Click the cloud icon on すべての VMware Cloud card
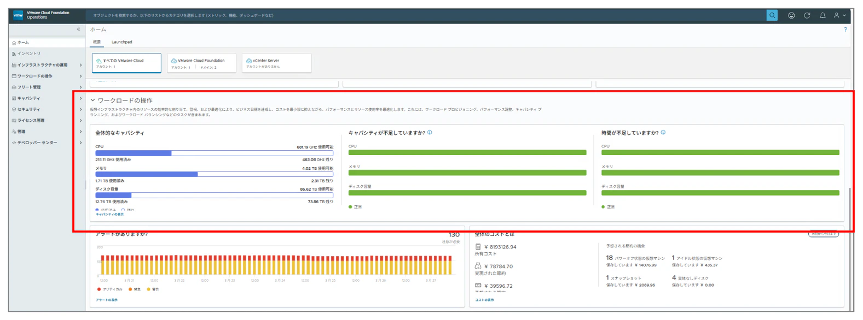The image size is (863, 320). click(x=99, y=61)
